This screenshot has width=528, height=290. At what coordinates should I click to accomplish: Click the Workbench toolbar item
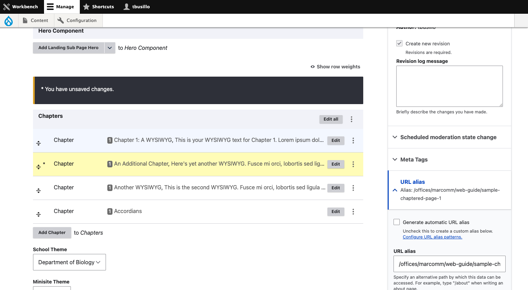click(x=21, y=7)
